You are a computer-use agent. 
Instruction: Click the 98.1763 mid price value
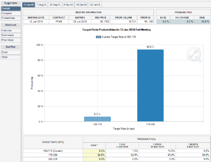point(104,22)
